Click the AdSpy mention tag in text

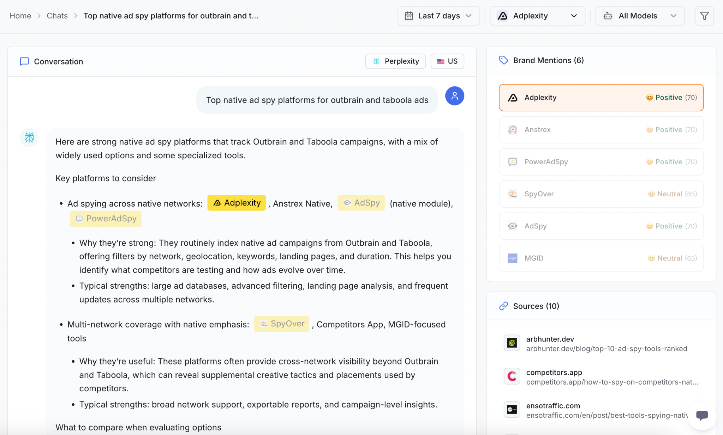coord(361,203)
